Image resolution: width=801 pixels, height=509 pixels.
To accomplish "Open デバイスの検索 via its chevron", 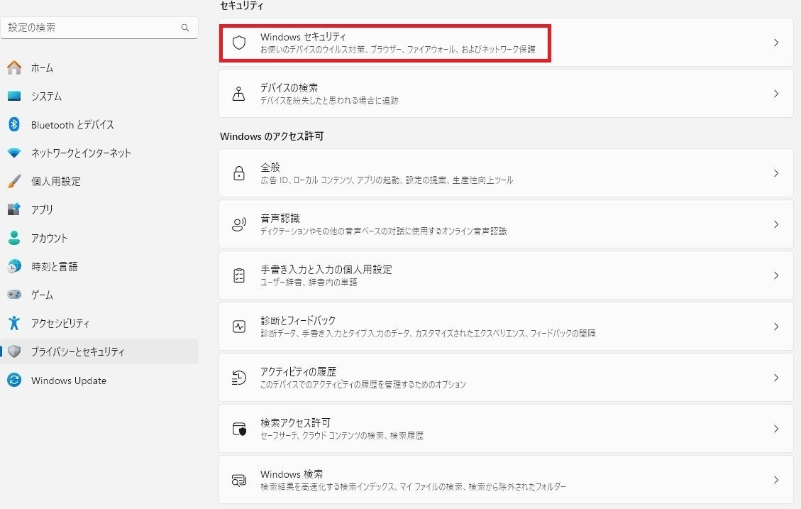I will tap(776, 94).
